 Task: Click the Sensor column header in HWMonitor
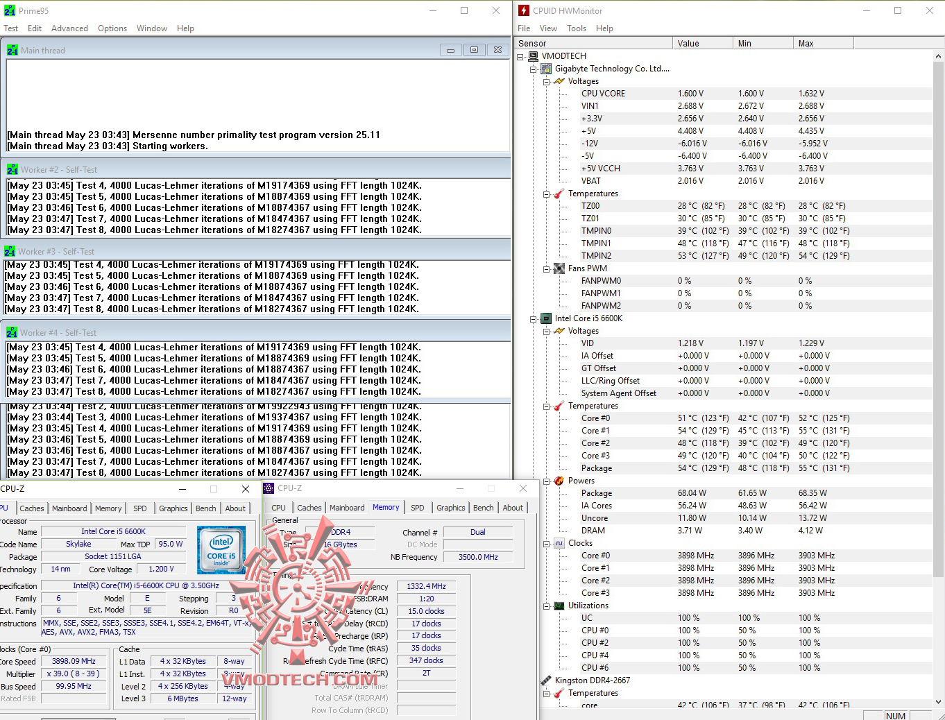click(x=594, y=43)
